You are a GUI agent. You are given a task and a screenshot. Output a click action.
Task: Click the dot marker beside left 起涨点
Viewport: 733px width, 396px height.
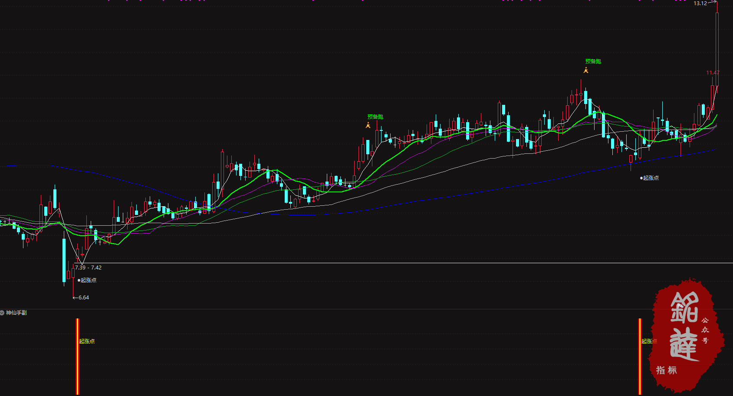click(79, 280)
